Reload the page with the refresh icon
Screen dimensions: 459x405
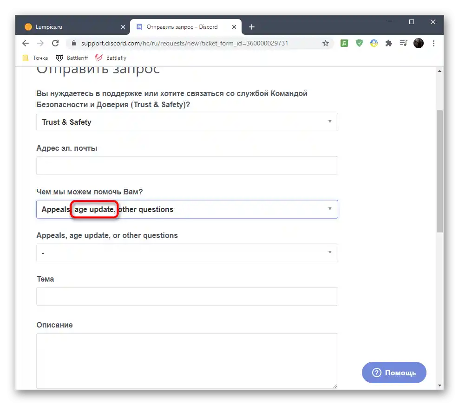55,43
